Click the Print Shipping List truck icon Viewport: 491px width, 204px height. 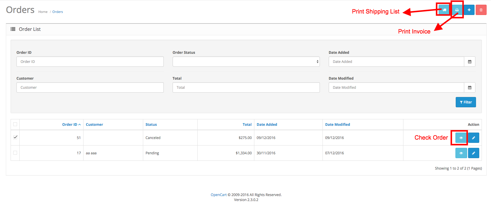coord(444,10)
